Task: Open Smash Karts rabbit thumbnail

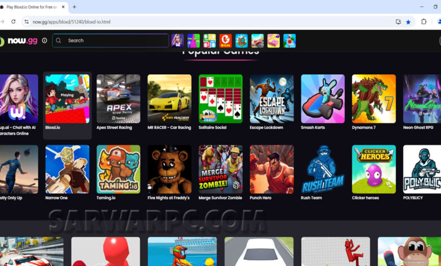Action: click(323, 99)
